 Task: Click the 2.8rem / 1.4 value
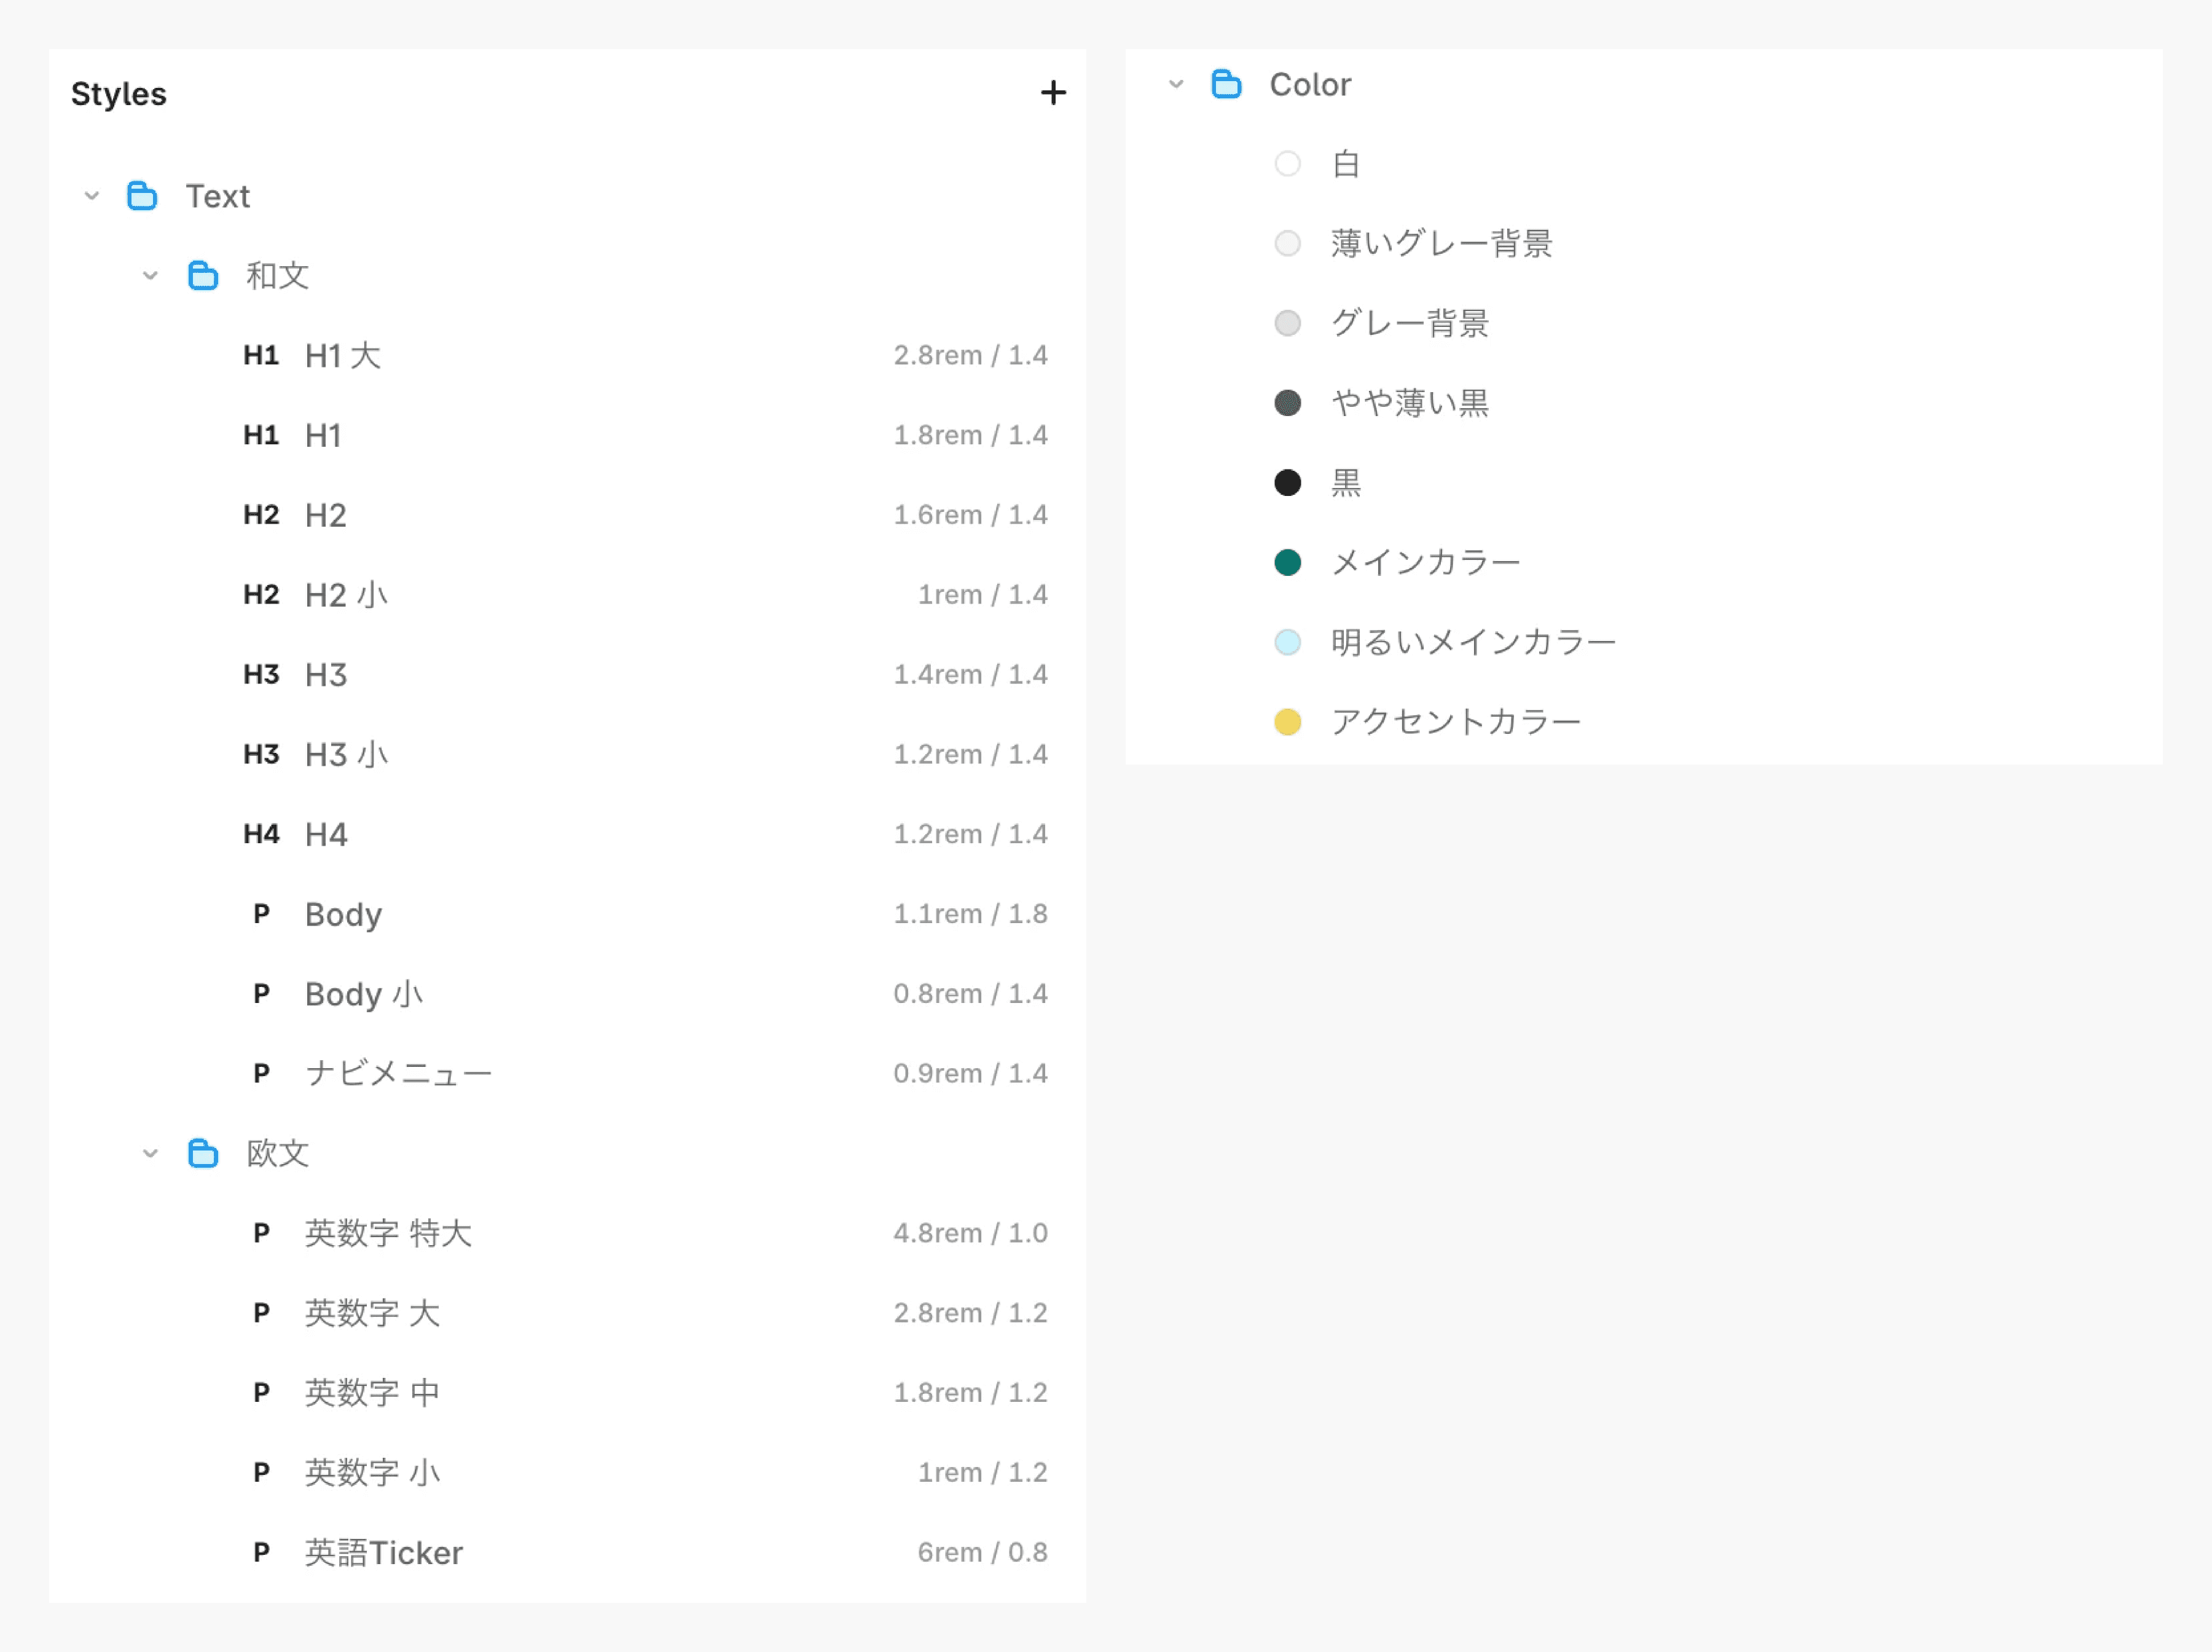click(971, 355)
